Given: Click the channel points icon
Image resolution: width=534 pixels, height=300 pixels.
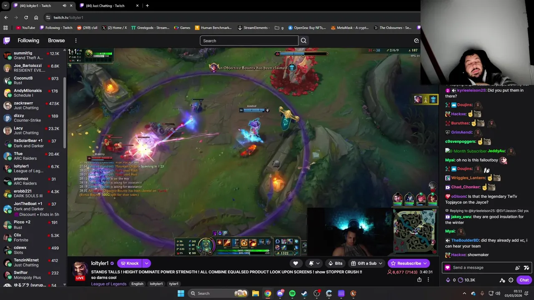Looking at the screenshot, I should 461,280.
